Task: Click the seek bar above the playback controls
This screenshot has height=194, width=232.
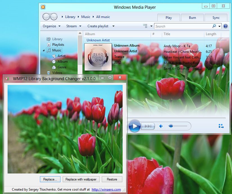Action: 177,118
